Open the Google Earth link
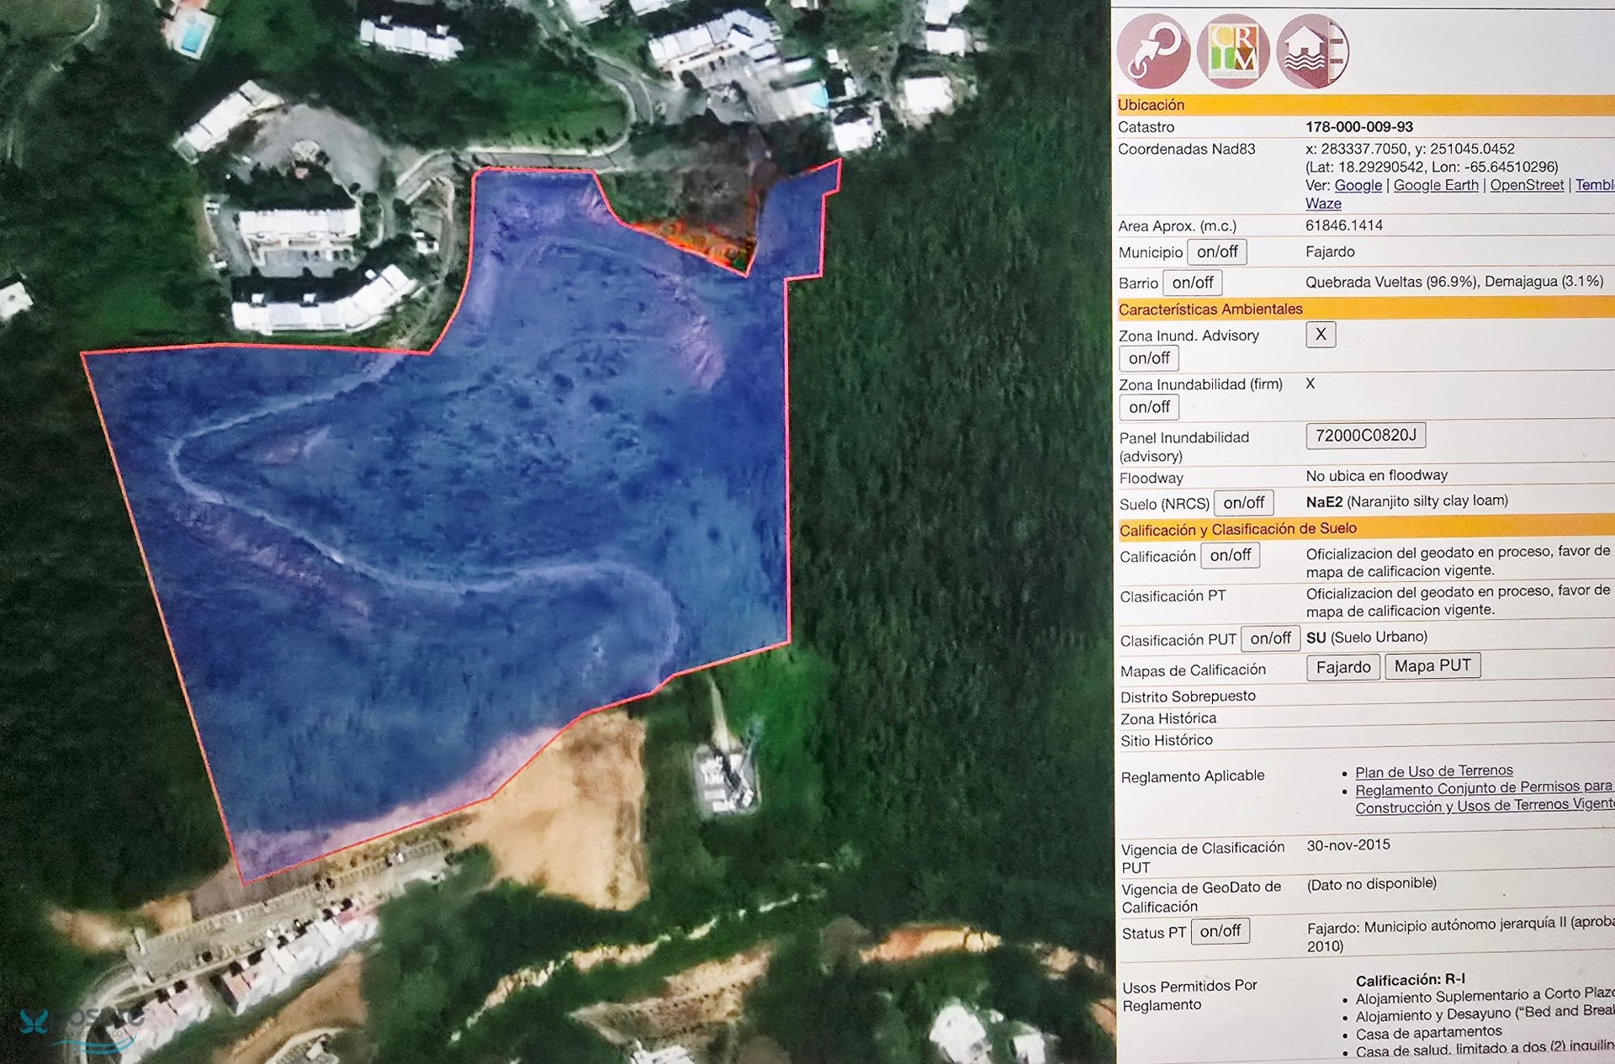 pos(1435,185)
